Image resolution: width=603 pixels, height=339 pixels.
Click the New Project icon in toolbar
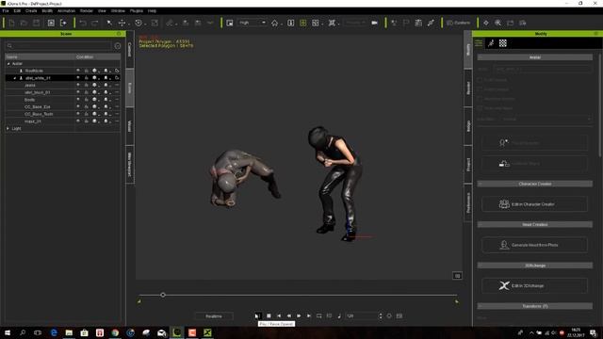tap(11, 23)
